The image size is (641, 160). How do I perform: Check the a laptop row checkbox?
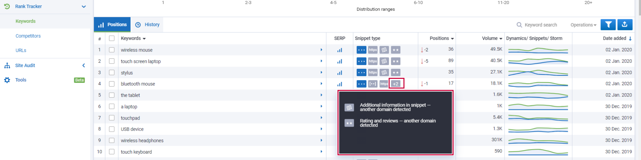pyautogui.click(x=112, y=107)
